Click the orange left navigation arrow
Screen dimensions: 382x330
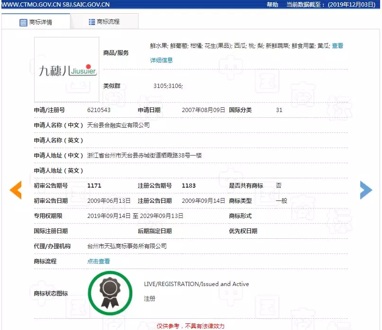pyautogui.click(x=16, y=189)
